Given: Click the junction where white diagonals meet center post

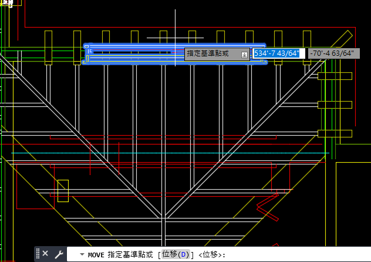Looking at the screenshot, I should pos(163,217).
